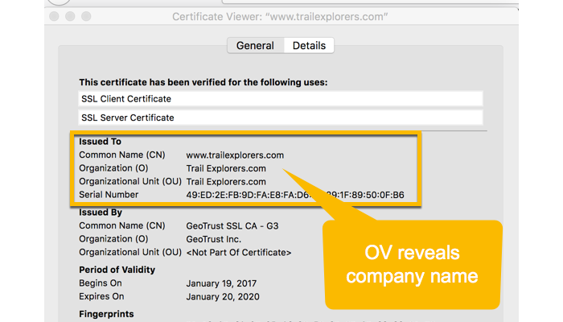Screen dimensions: 563x322
Task: Switch to the General tab
Action: (x=255, y=46)
